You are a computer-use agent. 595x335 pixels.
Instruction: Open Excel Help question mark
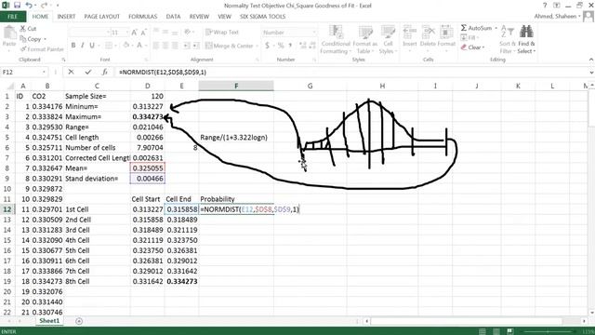pyautogui.click(x=545, y=6)
